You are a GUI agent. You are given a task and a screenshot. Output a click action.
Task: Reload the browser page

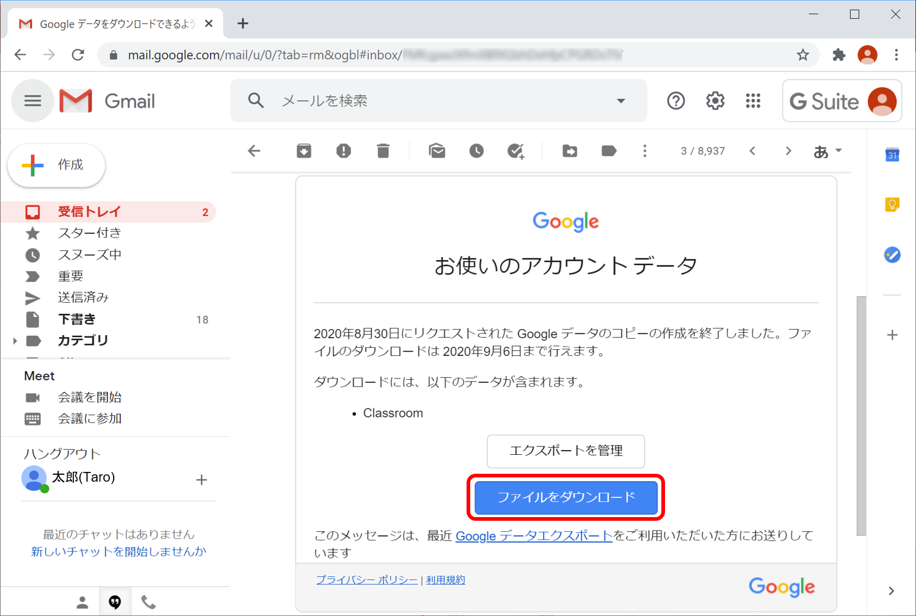[78, 55]
